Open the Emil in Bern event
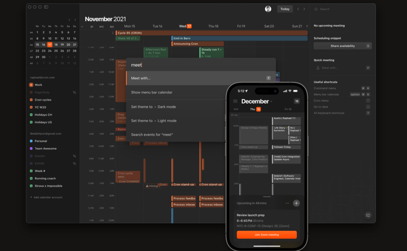 point(240,38)
